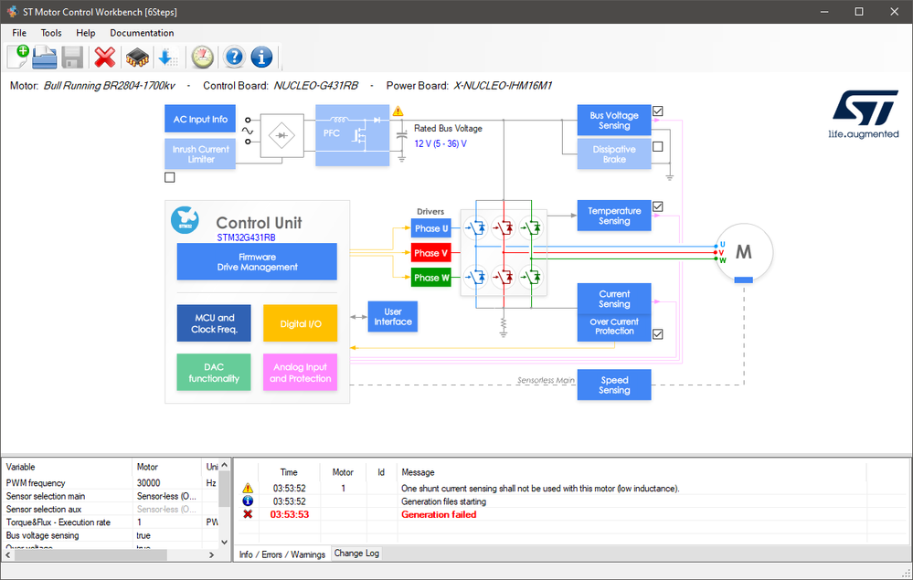This screenshot has height=580, width=913.
Task: Click the right arrow of the variables horizontal scrollbar
Action: [x=211, y=555]
